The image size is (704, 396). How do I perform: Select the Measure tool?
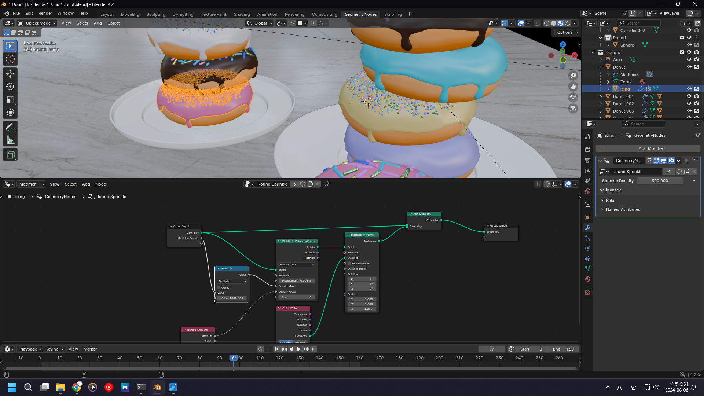[x=10, y=140]
